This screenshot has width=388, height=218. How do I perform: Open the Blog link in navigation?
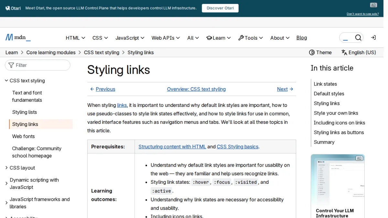tap(302, 38)
